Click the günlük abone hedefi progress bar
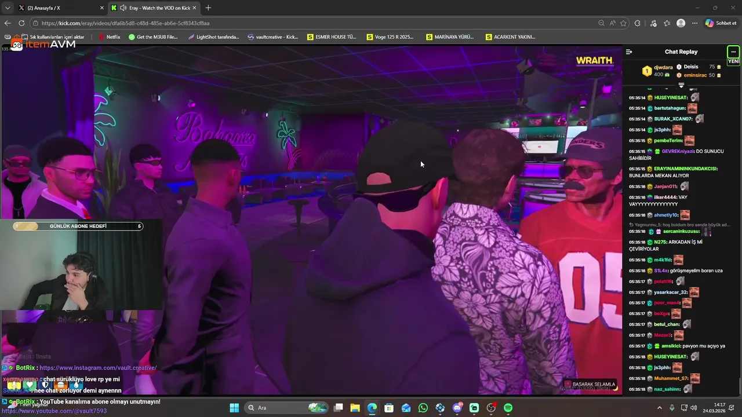The height and width of the screenshot is (417, 742). [78, 226]
